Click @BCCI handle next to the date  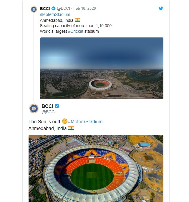coord(64,9)
